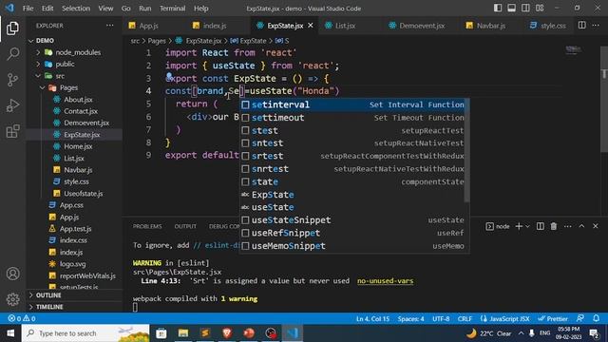Open the no-unused-vars link in terminal
This screenshot has width=608, height=342.
[x=385, y=281]
